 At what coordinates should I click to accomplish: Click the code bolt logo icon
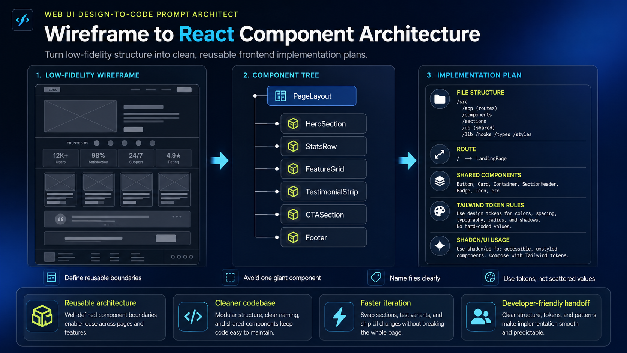point(22,20)
